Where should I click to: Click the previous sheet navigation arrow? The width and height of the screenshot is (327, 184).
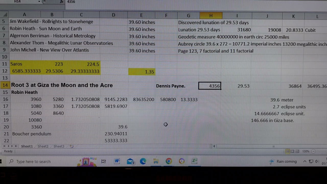pos(8,146)
